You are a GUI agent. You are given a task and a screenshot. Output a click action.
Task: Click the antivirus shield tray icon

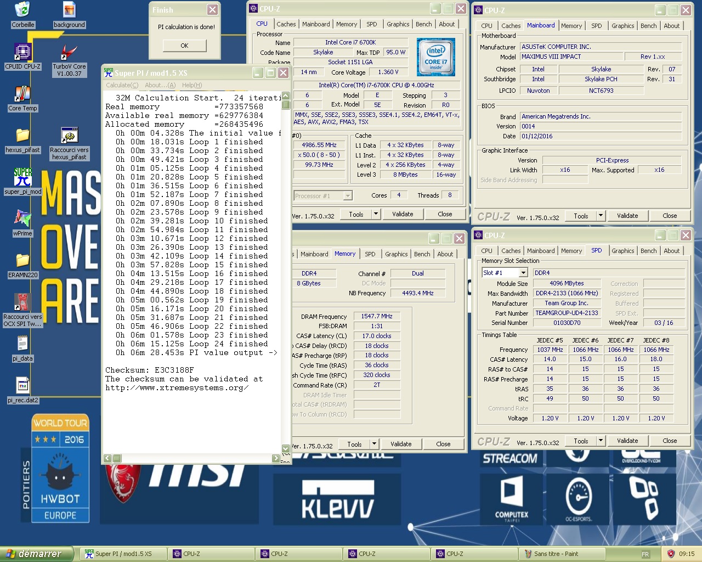(671, 554)
